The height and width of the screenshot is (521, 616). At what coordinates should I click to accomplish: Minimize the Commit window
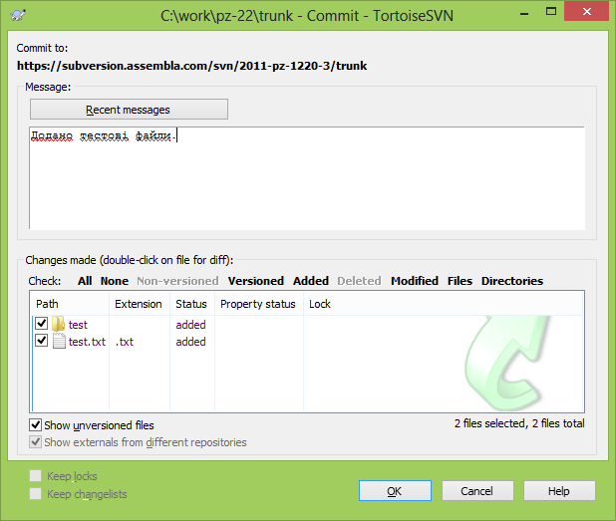[x=524, y=13]
